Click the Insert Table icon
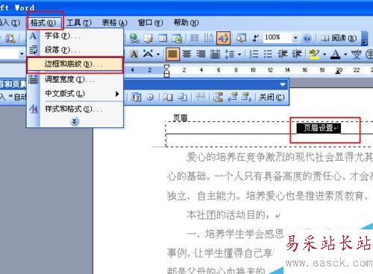The image size is (373, 274). 163,38
